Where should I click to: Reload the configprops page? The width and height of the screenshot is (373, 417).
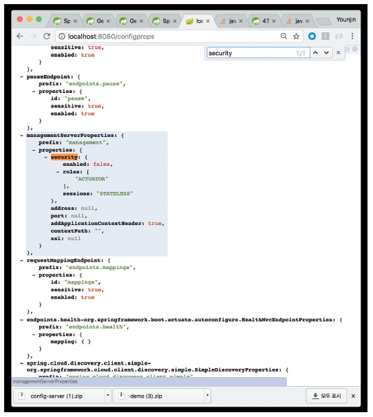tap(47, 36)
